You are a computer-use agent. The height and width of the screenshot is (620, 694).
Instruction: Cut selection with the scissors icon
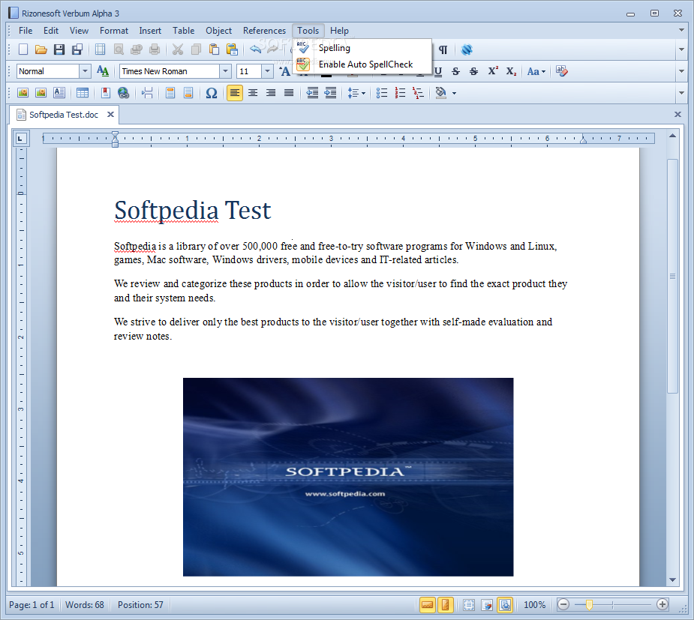[178, 49]
